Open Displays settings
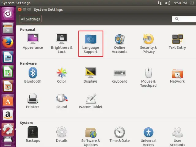Viewport: 196px width, 147px height. pyautogui.click(x=91, y=75)
